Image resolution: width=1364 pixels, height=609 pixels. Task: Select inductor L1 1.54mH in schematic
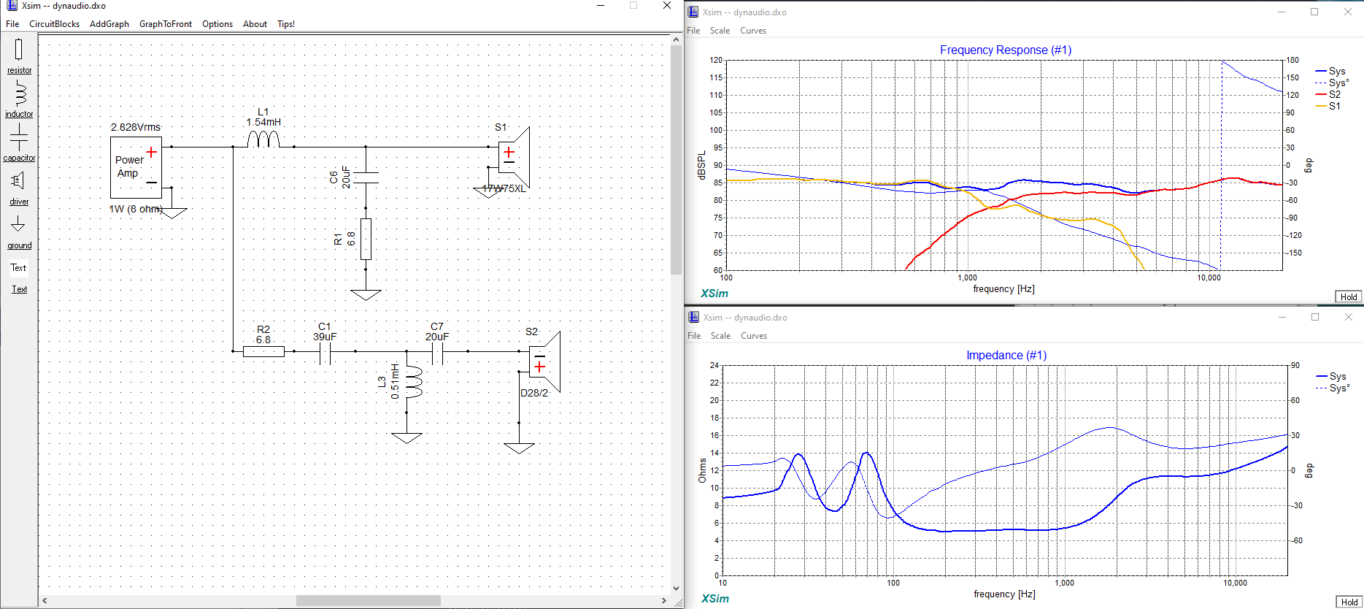(263, 139)
